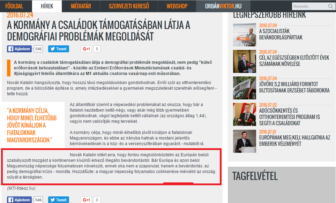Click the bottom G+1 counter showing 0
Image resolution: width=336 pixels, height=203 pixels.
click(x=97, y=200)
